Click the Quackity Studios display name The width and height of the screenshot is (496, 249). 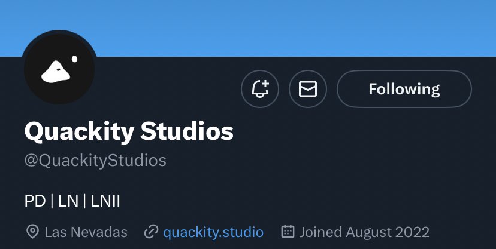[129, 131]
